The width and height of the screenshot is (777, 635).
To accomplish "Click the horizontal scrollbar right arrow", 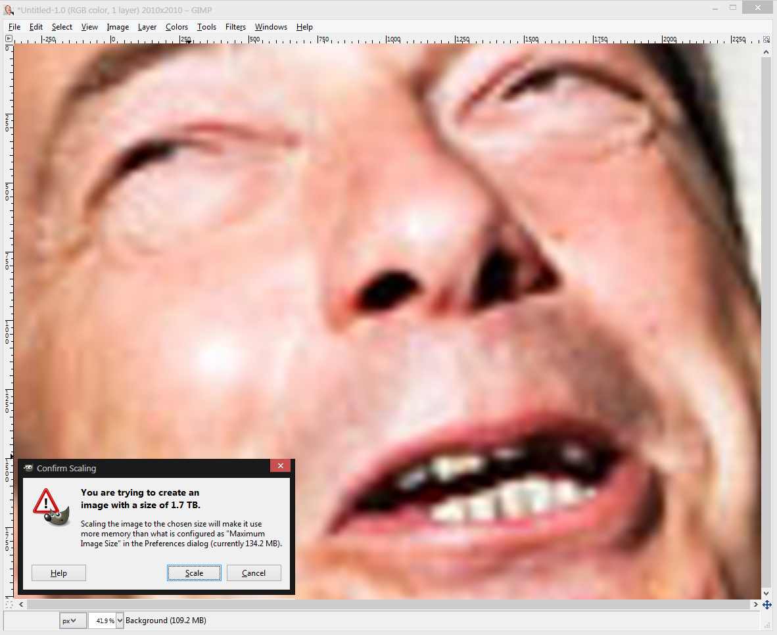I will [755, 605].
